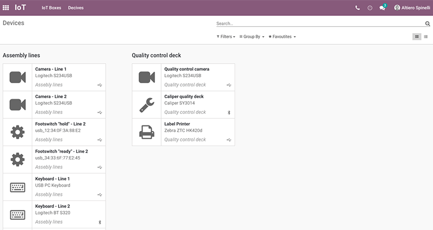Click USB icon on Footswitch "hold" card
This screenshot has width=433, height=230.
100,140
